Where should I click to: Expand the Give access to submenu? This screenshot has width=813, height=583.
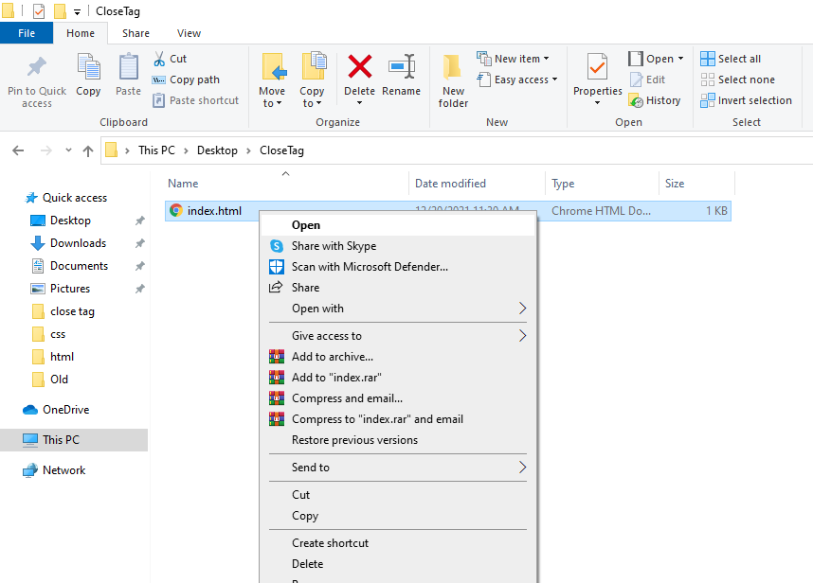398,336
